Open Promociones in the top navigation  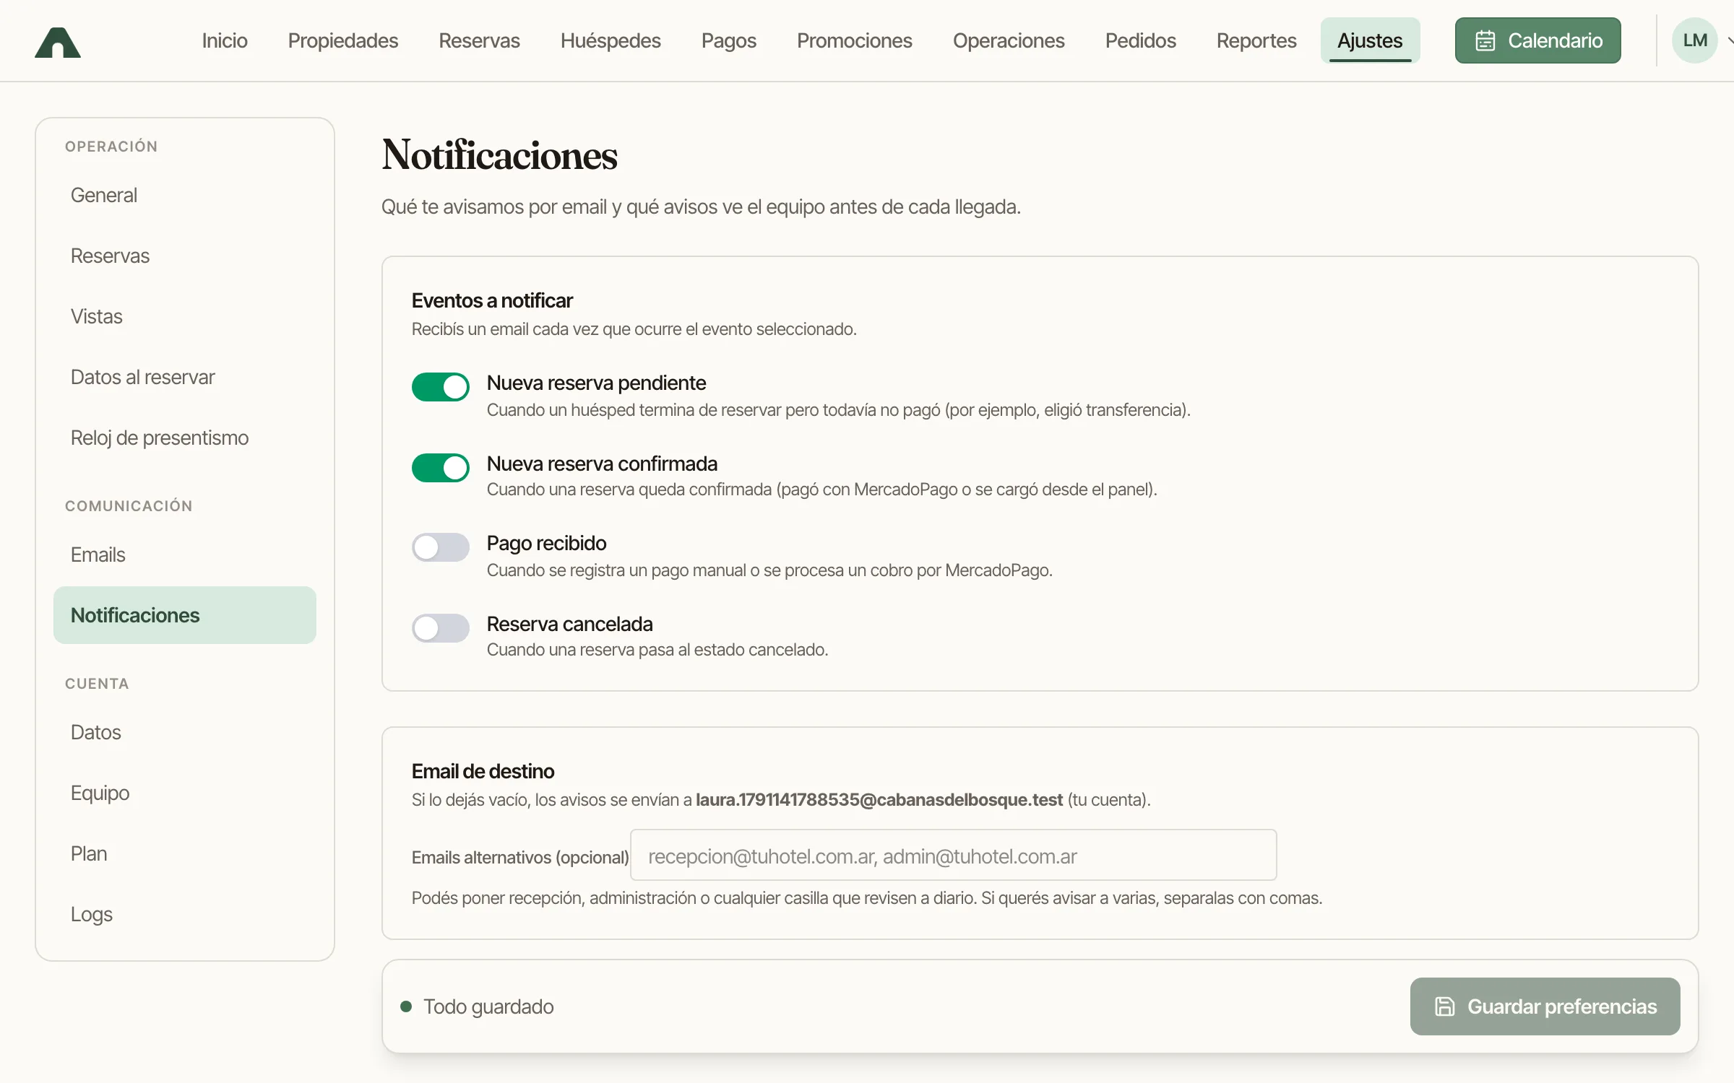[x=854, y=40]
